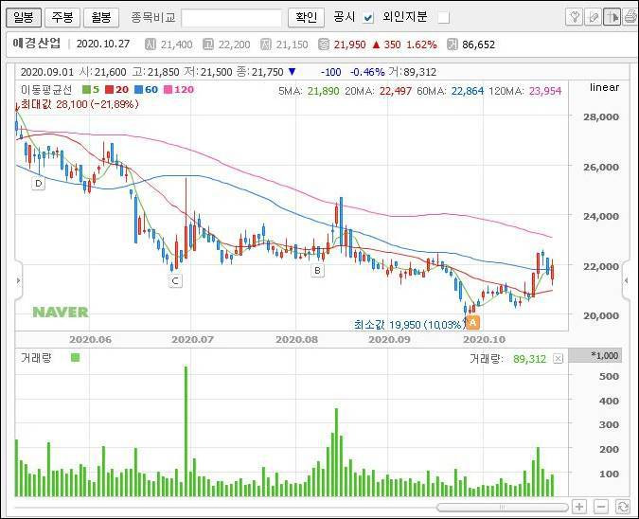Expand the right side panel arrow
This screenshot has width=639, height=519.
627,280
